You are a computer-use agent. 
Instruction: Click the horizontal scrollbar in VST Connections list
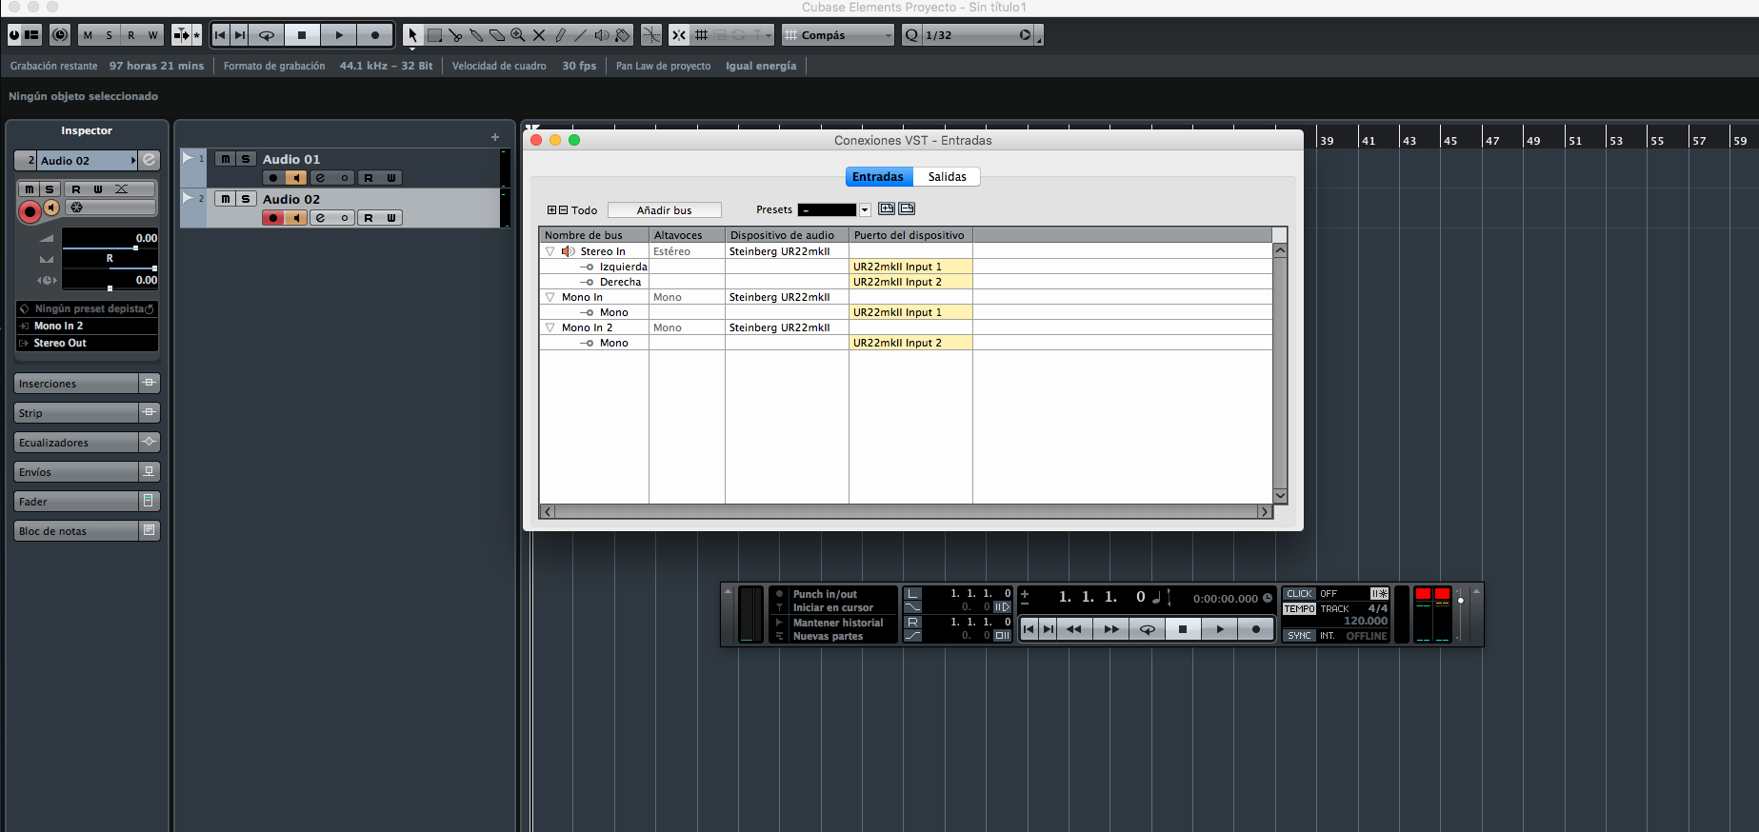click(906, 511)
